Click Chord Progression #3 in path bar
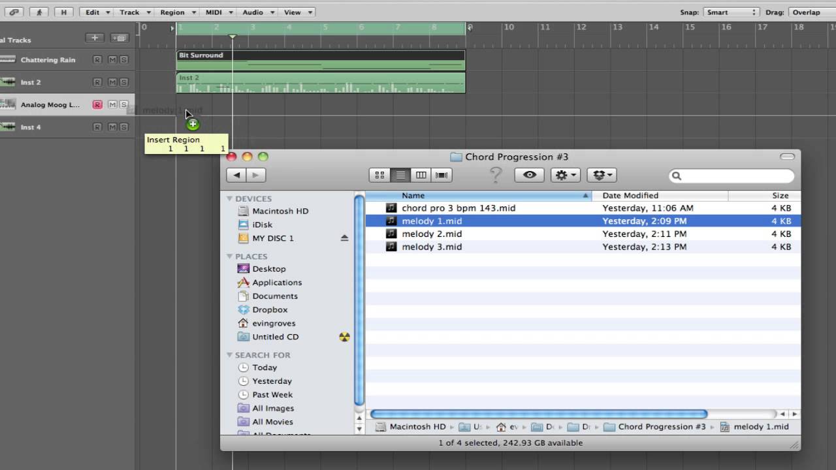Image resolution: width=836 pixels, height=470 pixels. pyautogui.click(x=655, y=427)
